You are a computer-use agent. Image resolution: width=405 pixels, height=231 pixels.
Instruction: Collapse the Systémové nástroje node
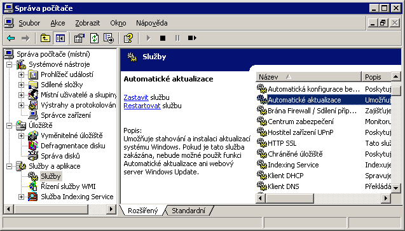(x=10, y=64)
